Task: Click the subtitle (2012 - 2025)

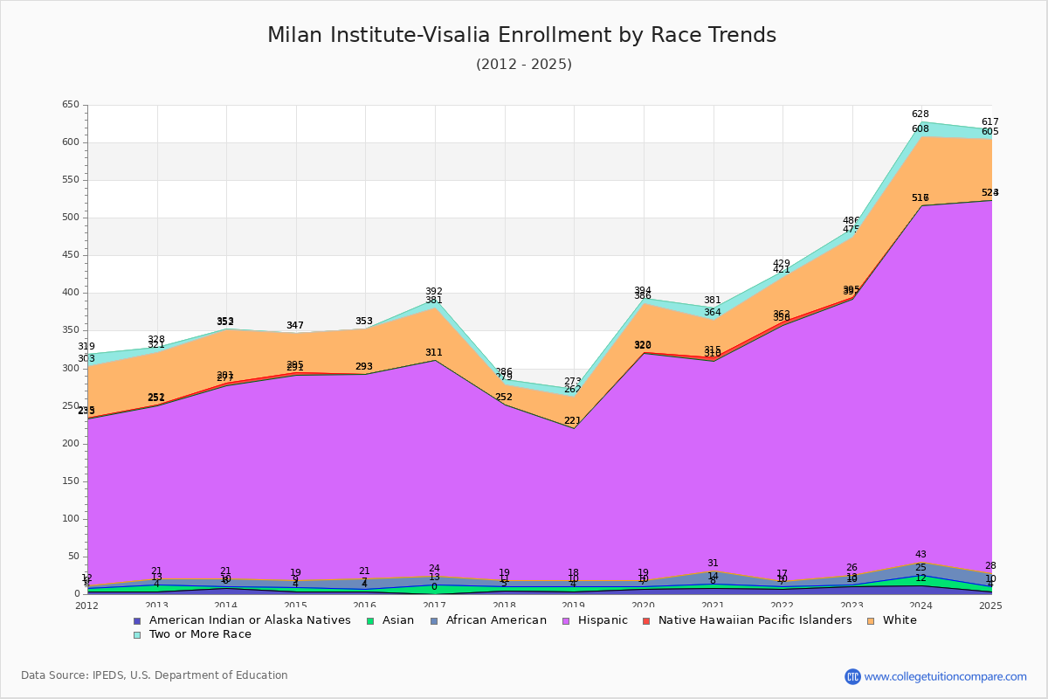Action: 524,64
